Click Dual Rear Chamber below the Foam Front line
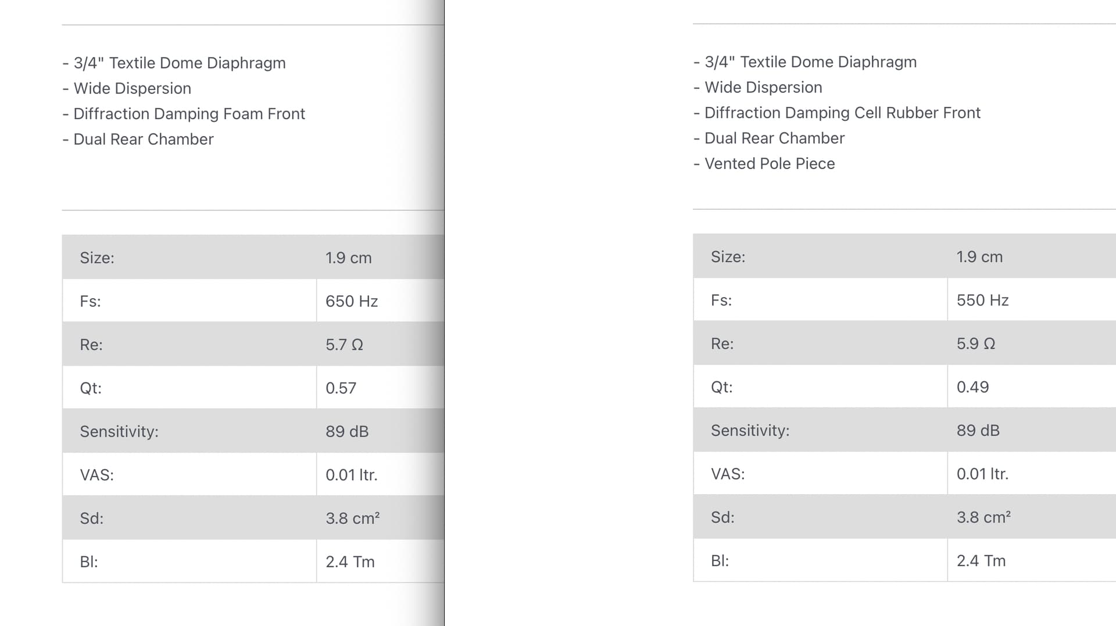The height and width of the screenshot is (626, 1116). pyautogui.click(x=138, y=139)
